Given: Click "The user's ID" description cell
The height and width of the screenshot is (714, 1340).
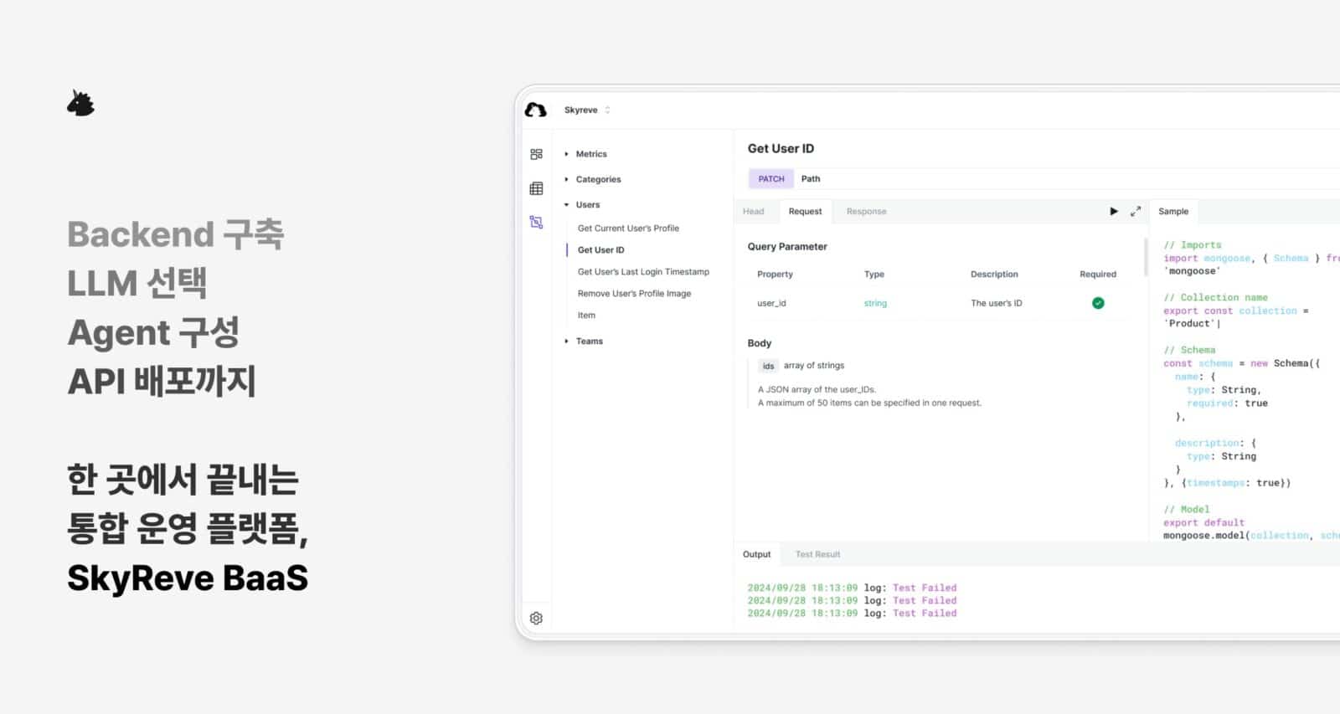Looking at the screenshot, I should [996, 303].
